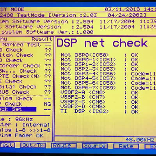Click the Test function tab
Image resolution: width=156 pixels, height=156 pixels.
(x=7, y=145)
